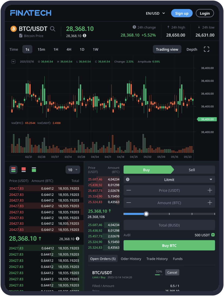The image size is (224, 296).
Task: Show buy orders only view
Action: (34, 169)
